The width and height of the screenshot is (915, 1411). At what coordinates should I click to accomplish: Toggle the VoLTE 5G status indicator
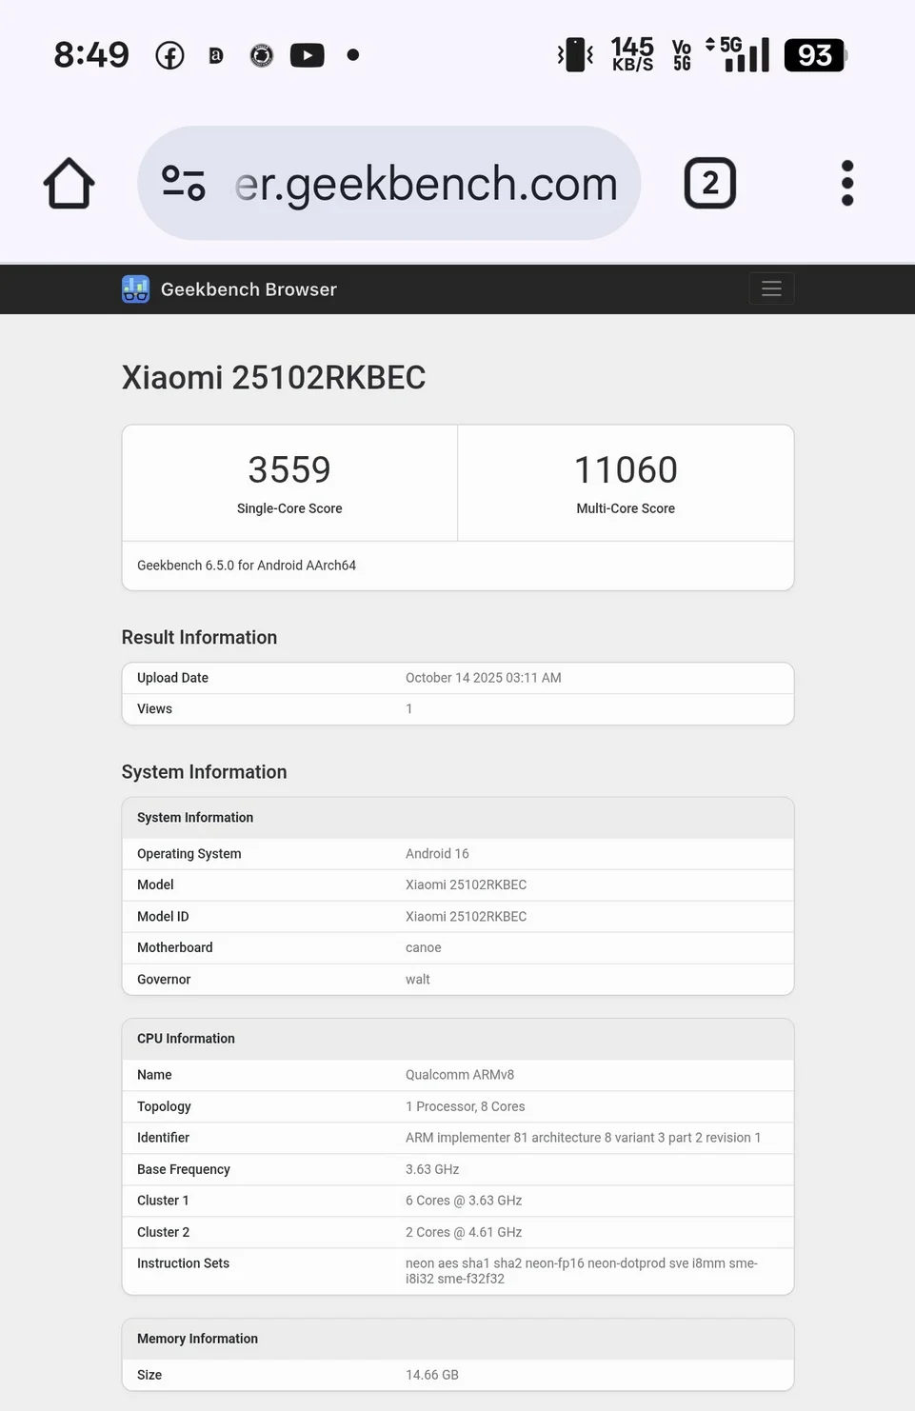click(x=681, y=54)
